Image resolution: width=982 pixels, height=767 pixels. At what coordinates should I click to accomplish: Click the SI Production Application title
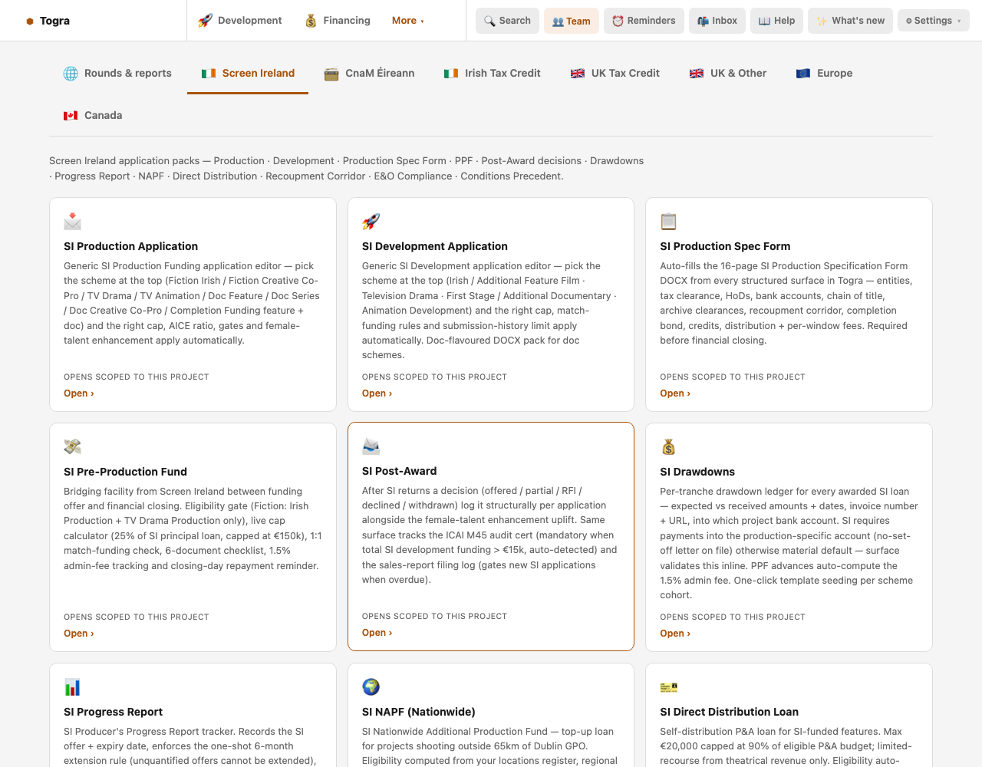tap(130, 246)
